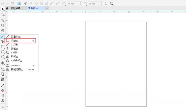Select the Pick (arrow) tool

tap(3, 9)
